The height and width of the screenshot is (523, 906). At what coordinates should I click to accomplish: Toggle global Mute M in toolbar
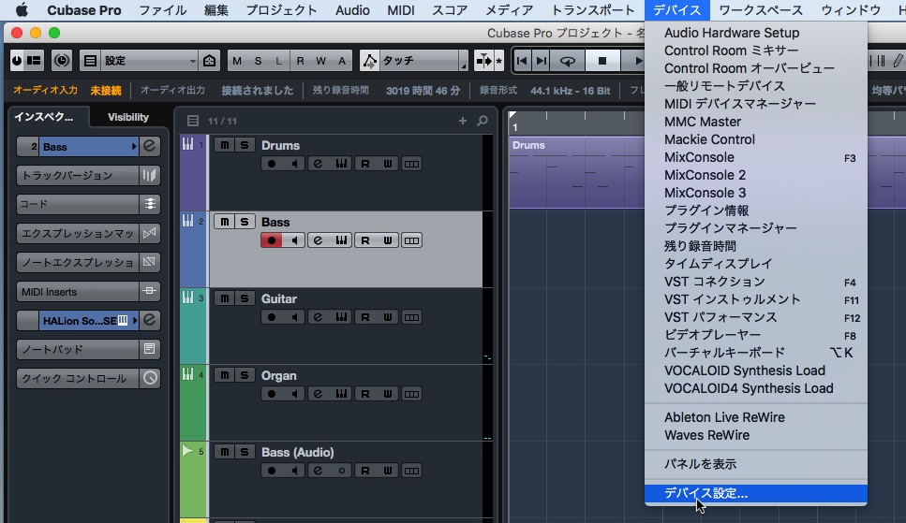click(x=237, y=61)
